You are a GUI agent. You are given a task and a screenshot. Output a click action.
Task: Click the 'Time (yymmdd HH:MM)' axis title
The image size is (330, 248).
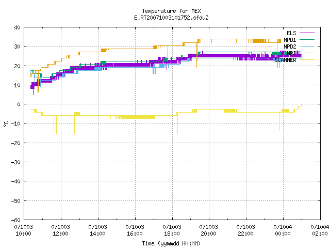(x=171, y=243)
